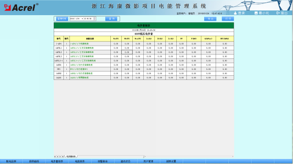Click the 查询时间 label button
Image resolution: width=293 pixels, height=164 pixels.
pos(62,19)
